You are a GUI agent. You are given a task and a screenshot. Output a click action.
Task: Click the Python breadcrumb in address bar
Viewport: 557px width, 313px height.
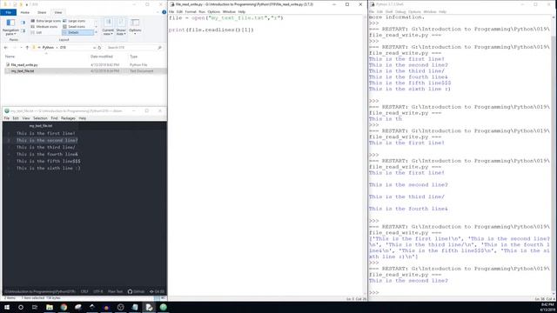tap(48, 48)
